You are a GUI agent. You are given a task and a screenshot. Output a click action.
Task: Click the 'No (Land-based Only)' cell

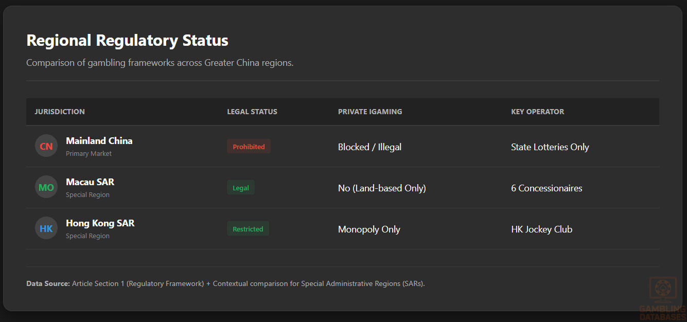(x=382, y=188)
